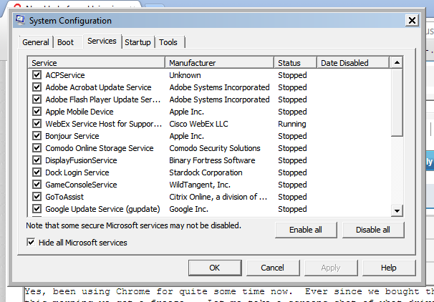Click the Disable all button
The width and height of the screenshot is (434, 302).
pyautogui.click(x=373, y=230)
